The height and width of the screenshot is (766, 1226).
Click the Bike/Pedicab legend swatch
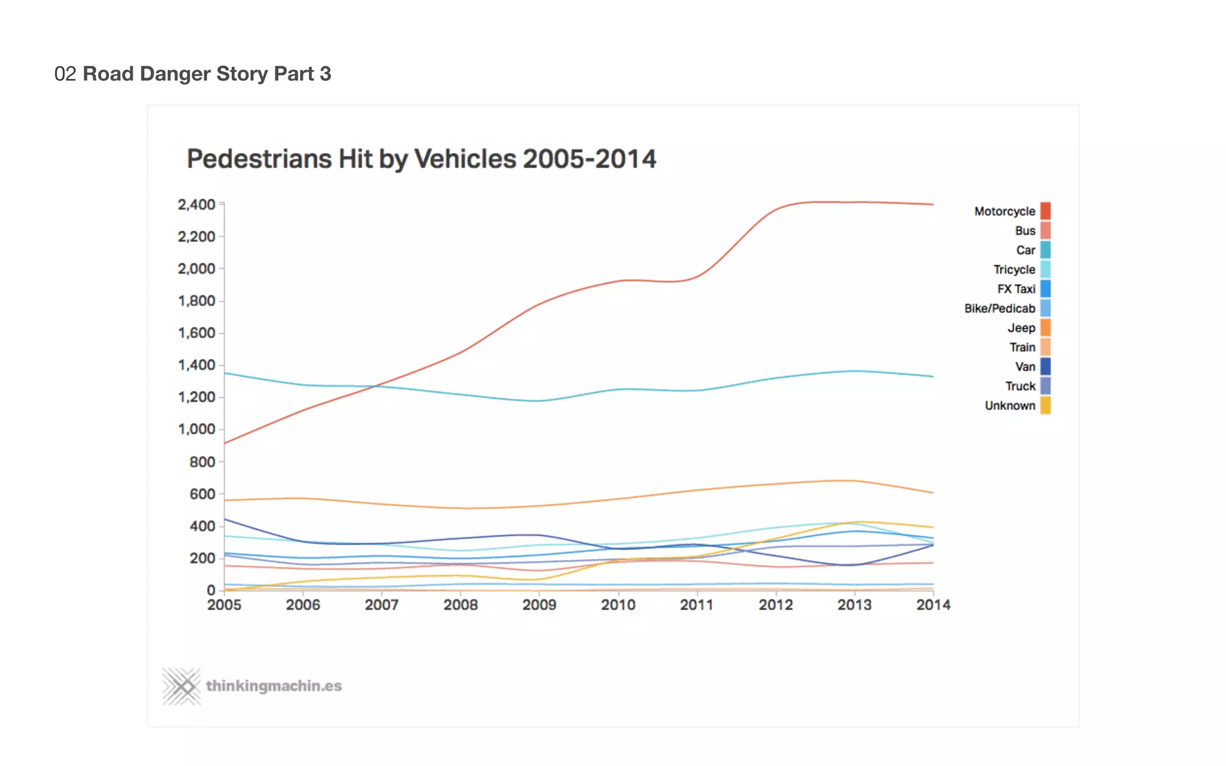1045,308
